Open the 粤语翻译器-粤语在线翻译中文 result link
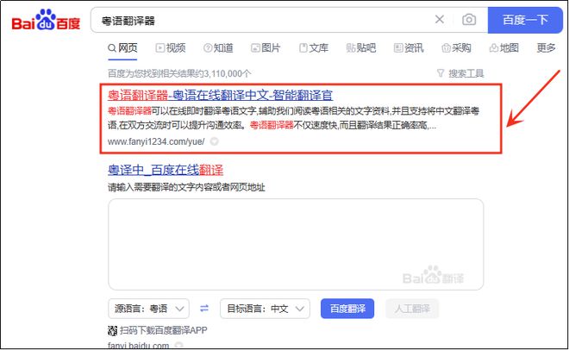The image size is (569, 350). [x=220, y=95]
